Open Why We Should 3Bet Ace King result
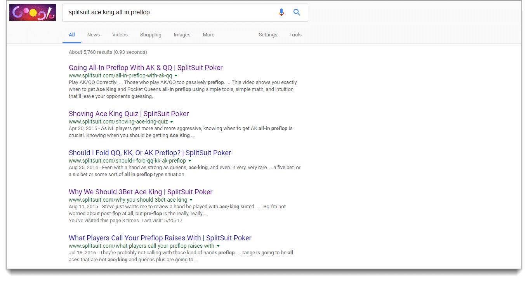Image resolution: width=528 pixels, height=281 pixels. [141, 192]
